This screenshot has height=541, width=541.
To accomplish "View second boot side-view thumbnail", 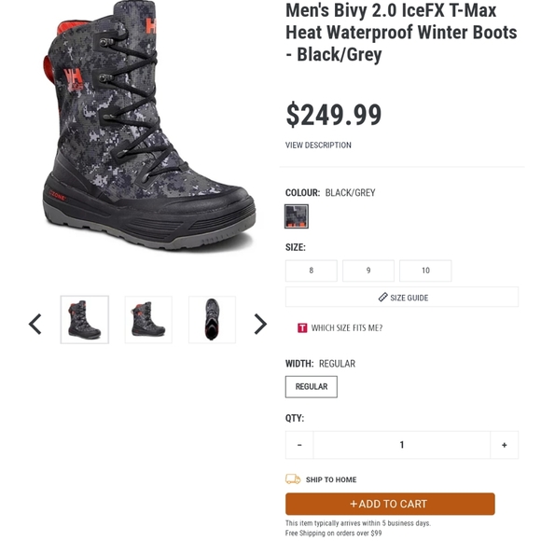I will click(148, 320).
